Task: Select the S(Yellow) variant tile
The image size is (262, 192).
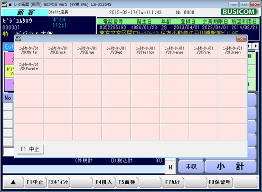Action: click(x=145, y=50)
